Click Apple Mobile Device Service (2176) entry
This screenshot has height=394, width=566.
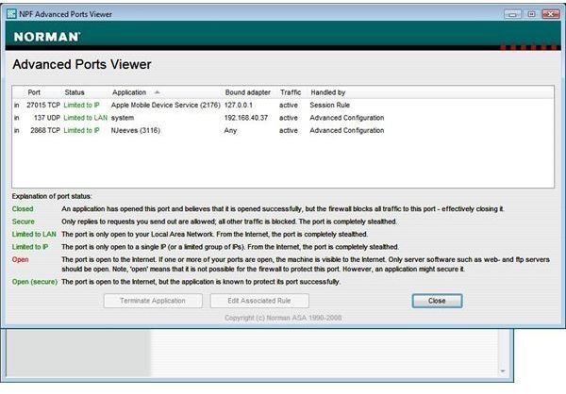[166, 105]
